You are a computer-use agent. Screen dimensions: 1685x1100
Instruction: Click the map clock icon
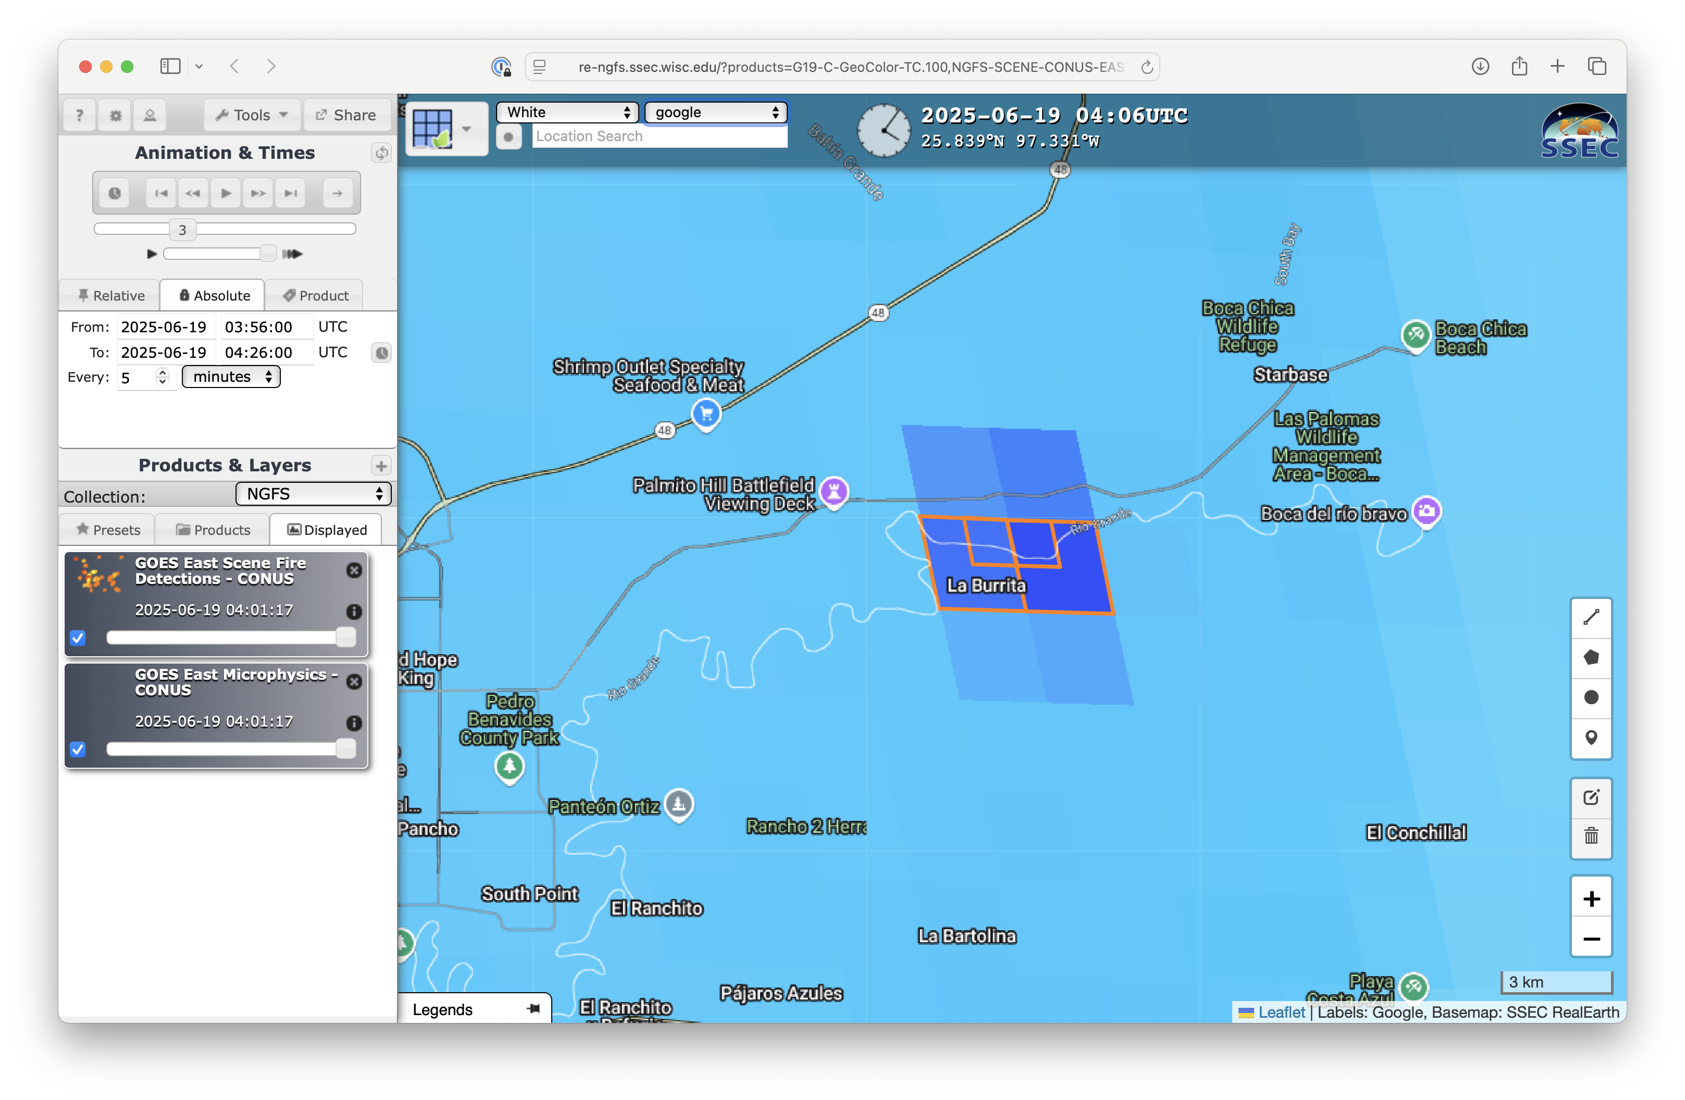(884, 130)
